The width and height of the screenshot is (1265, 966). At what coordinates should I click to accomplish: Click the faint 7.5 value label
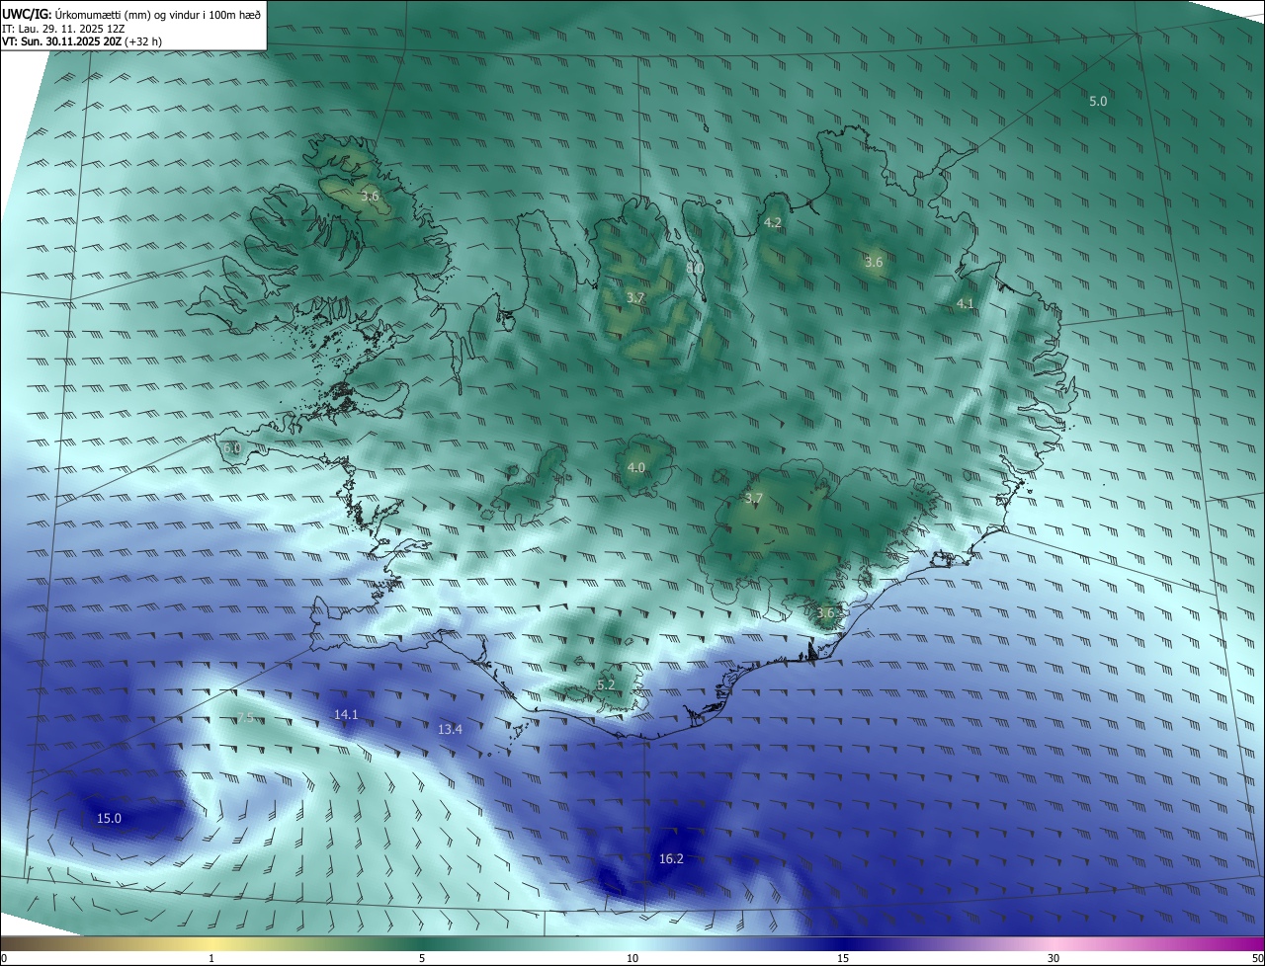[x=245, y=718]
